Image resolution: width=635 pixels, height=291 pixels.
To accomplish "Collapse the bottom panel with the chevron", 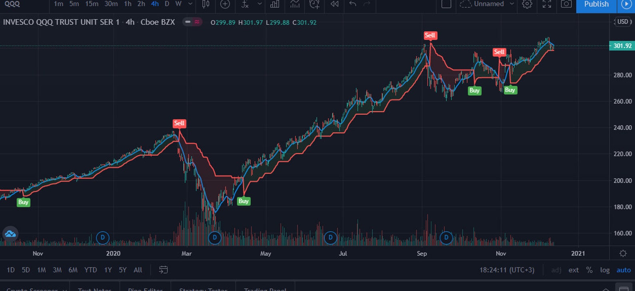I will [x=606, y=289].
